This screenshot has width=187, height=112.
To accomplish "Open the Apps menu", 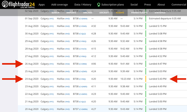I will click(42, 5).
